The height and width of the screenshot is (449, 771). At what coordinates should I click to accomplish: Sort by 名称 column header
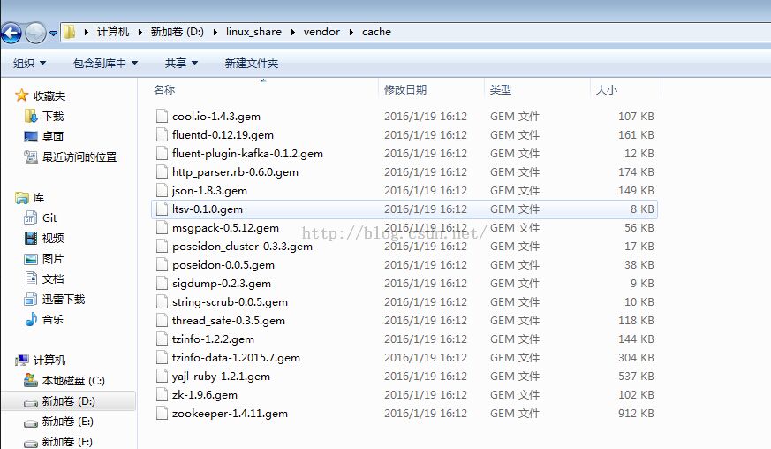(164, 89)
